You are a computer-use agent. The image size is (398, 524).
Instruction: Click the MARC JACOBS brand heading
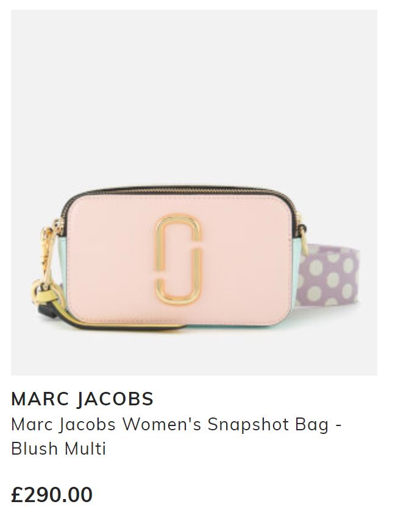point(82,399)
